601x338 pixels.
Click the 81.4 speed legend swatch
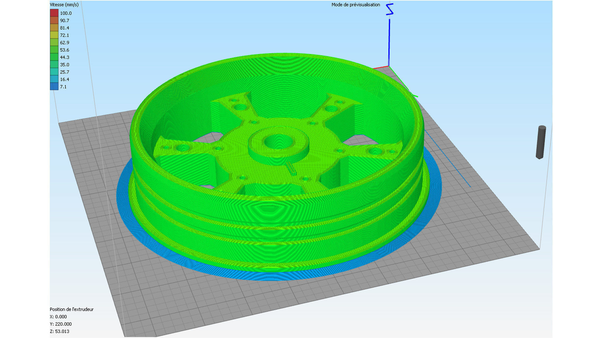[x=54, y=28]
